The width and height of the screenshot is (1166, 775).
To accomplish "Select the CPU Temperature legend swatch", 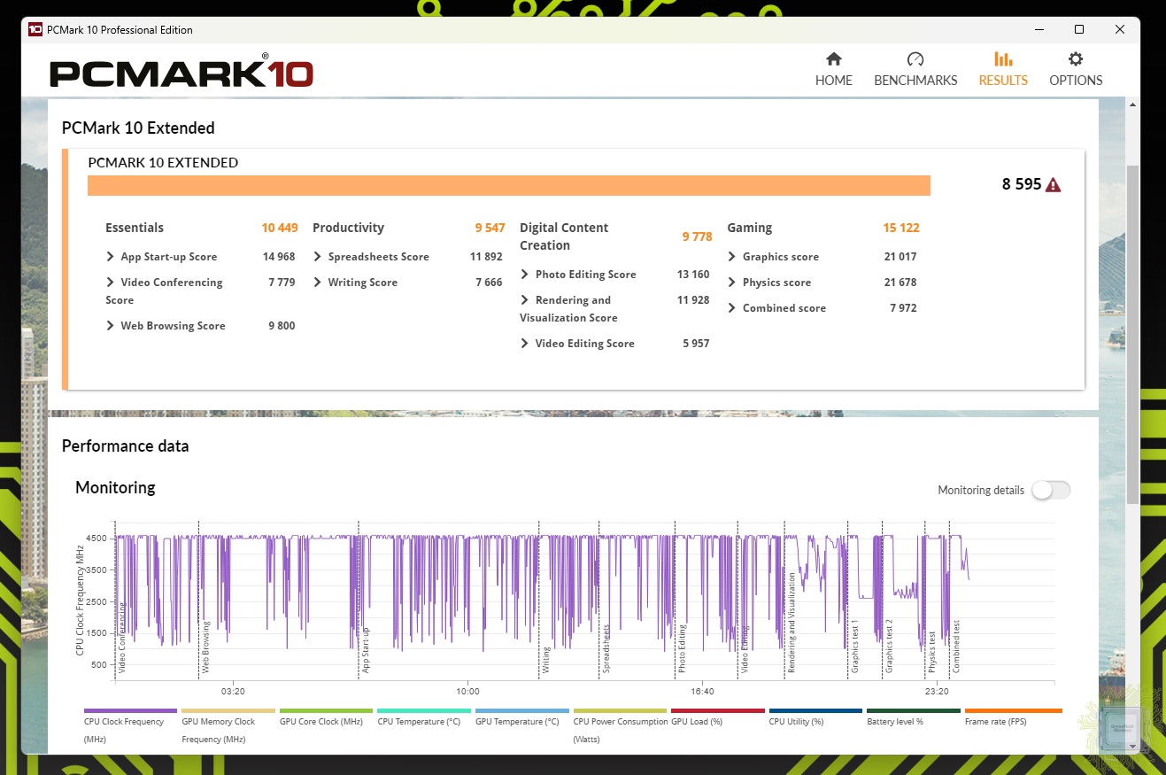I will [424, 710].
